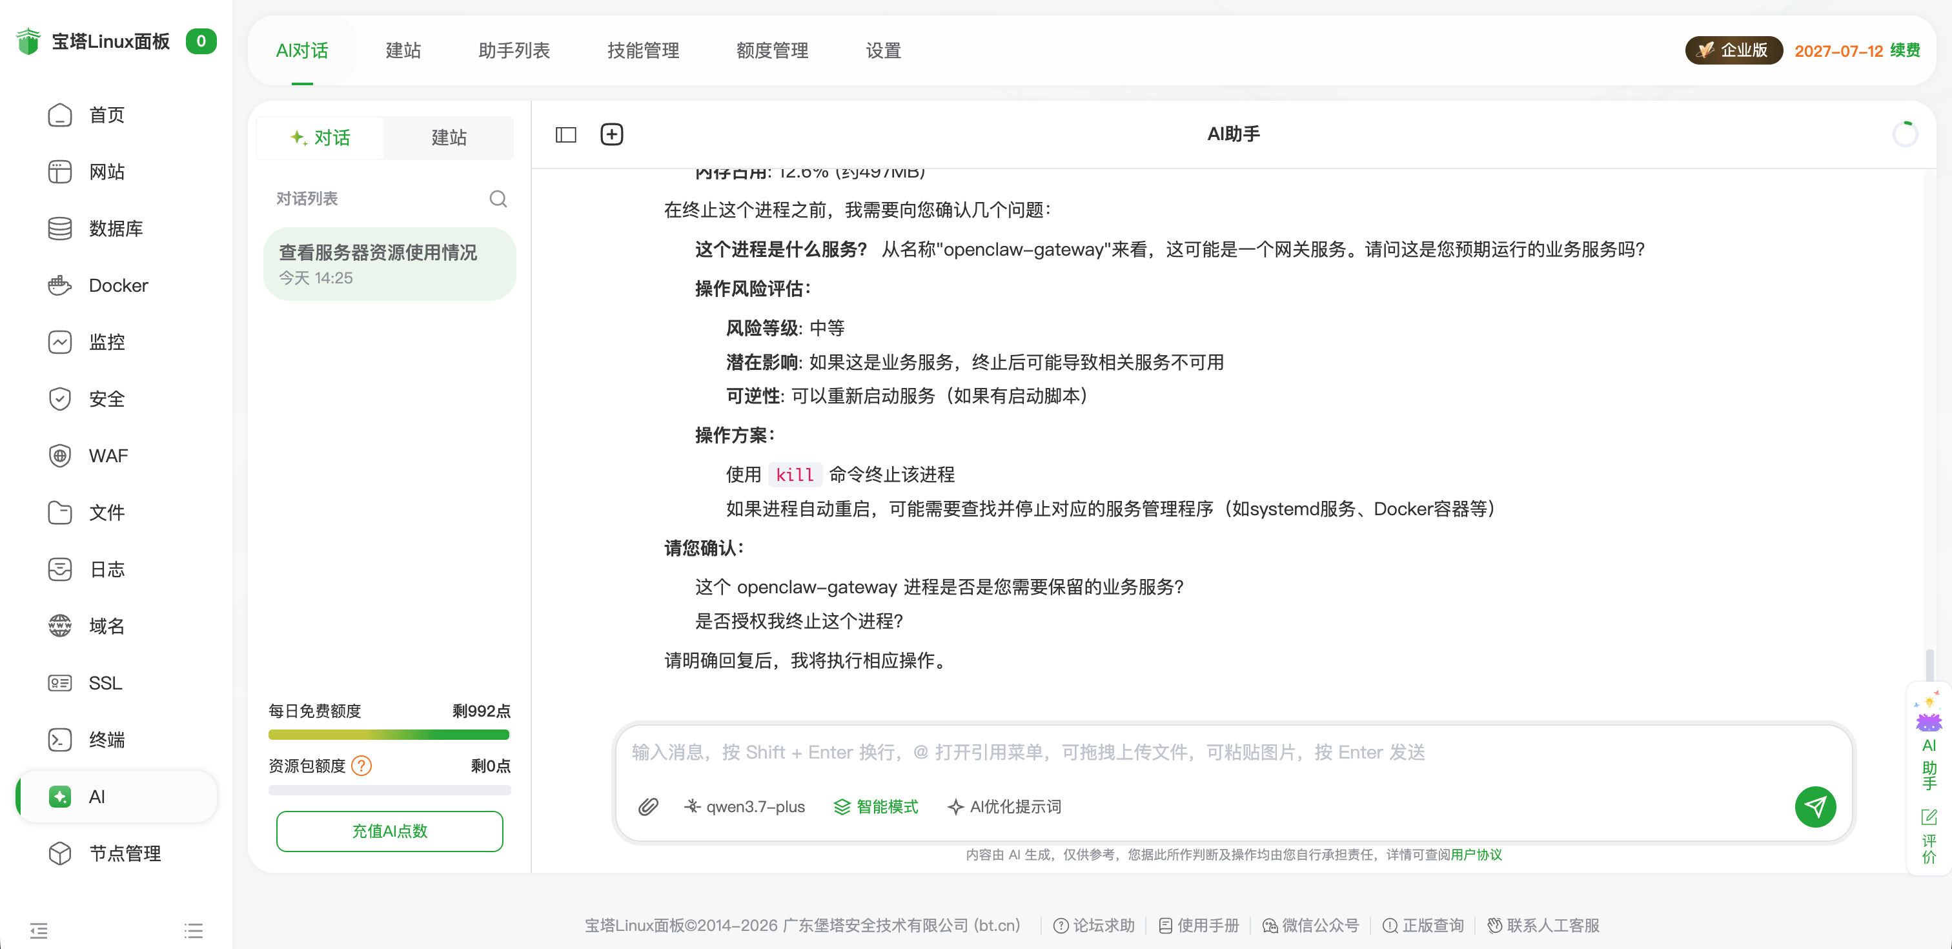This screenshot has width=1952, height=949.
Task: Open the Docker whale icon
Action: [60, 286]
